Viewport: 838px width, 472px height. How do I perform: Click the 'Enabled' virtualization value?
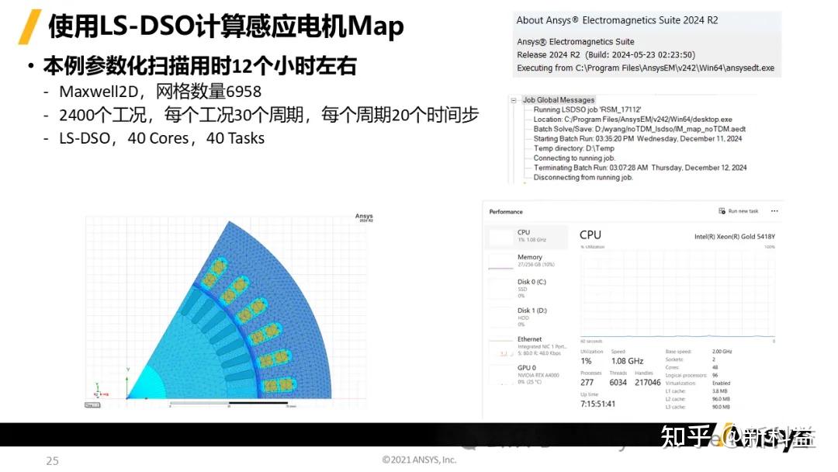click(x=721, y=383)
